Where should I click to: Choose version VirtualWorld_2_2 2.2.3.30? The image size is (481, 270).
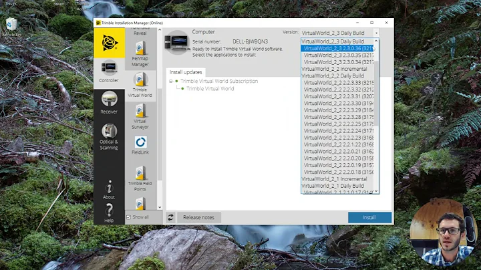(337, 103)
